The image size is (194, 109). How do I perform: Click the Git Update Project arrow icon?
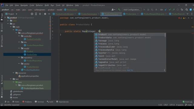pyautogui.click(x=166, y=9)
